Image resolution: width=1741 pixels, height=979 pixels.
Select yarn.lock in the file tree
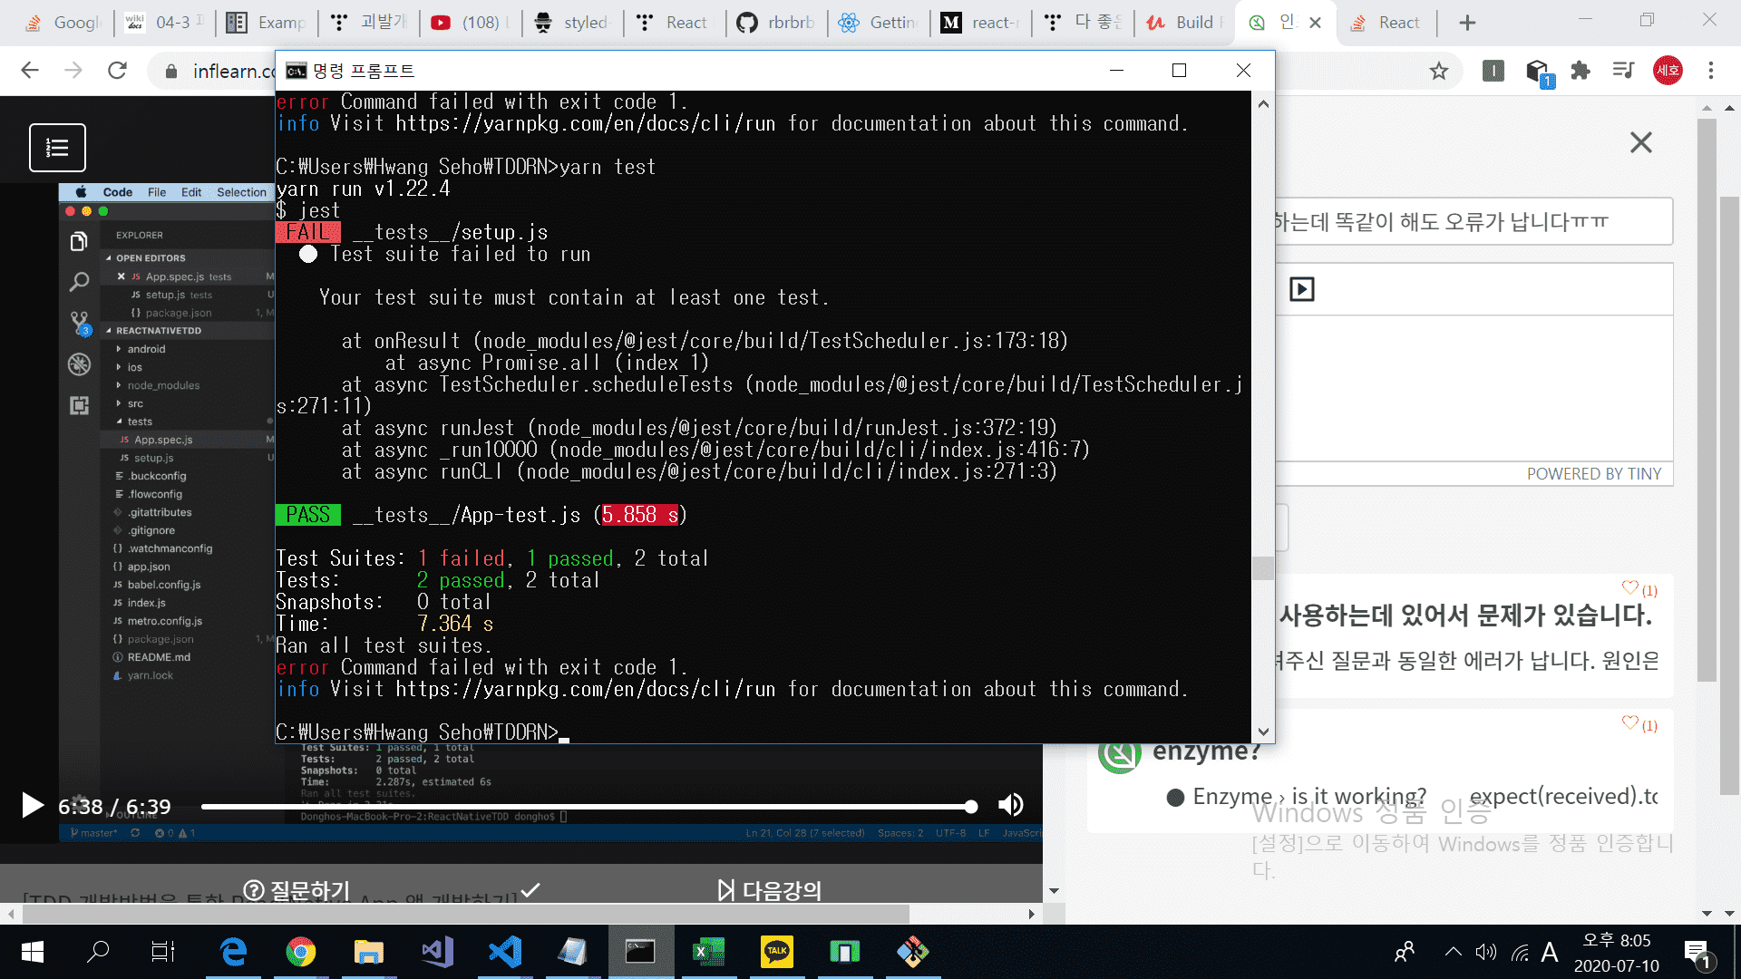pyautogui.click(x=150, y=675)
